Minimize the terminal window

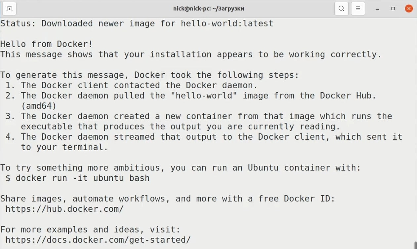click(x=377, y=9)
